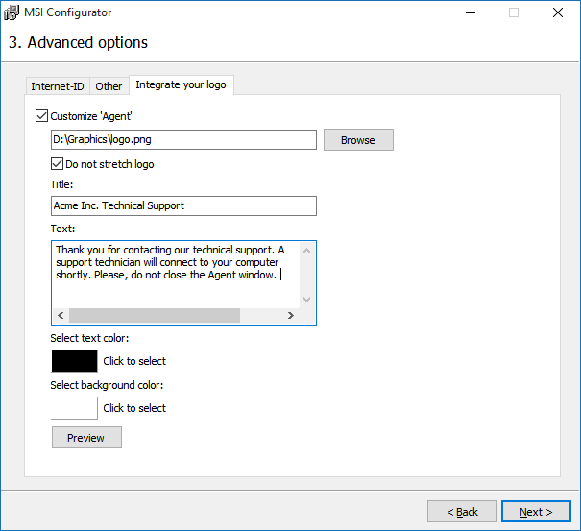Click the MSI Configurator title bar icon
Screen dimensions: 581x531
(12, 12)
